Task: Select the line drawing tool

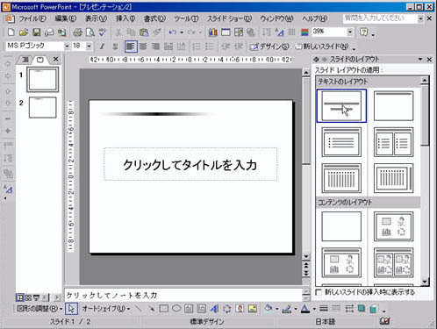Action: (x=139, y=309)
